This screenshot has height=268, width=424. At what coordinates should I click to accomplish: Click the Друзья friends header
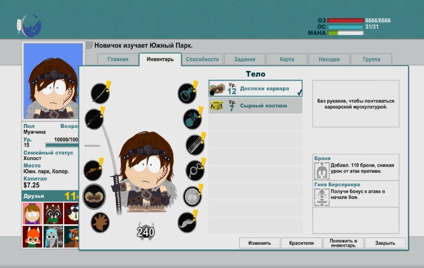pyautogui.click(x=50, y=196)
